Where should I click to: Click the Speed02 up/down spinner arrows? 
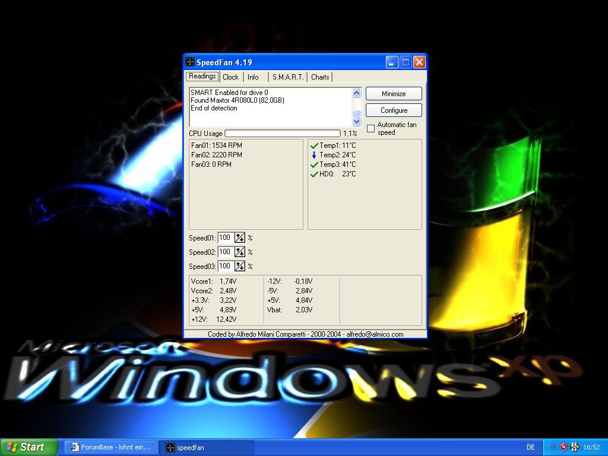click(x=240, y=252)
